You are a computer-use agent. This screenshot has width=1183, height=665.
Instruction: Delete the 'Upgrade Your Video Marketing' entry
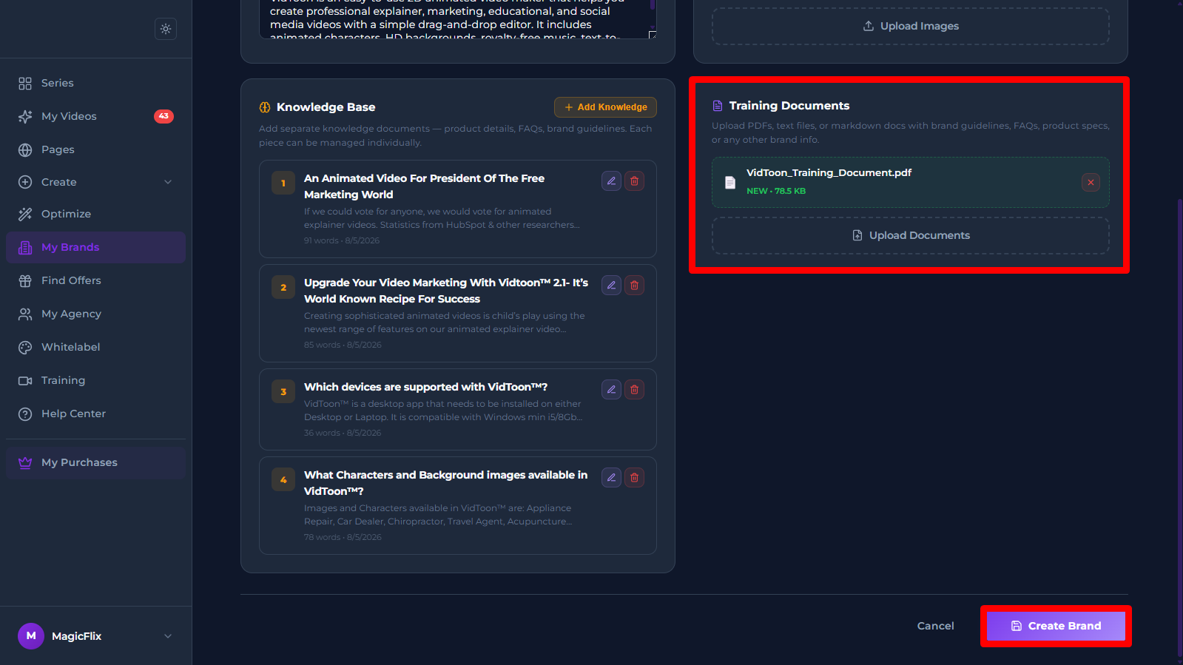[x=634, y=286]
